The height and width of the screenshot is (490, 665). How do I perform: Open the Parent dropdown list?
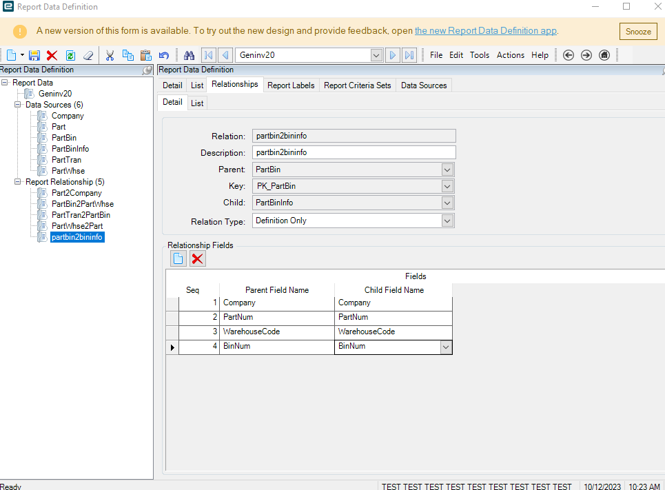pos(447,170)
